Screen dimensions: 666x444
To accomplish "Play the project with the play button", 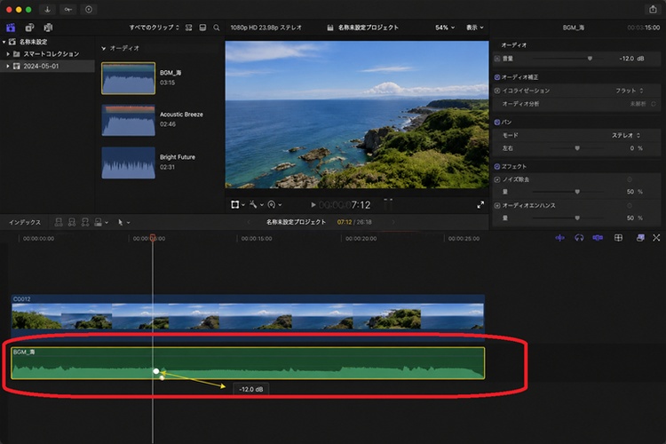I will [313, 205].
